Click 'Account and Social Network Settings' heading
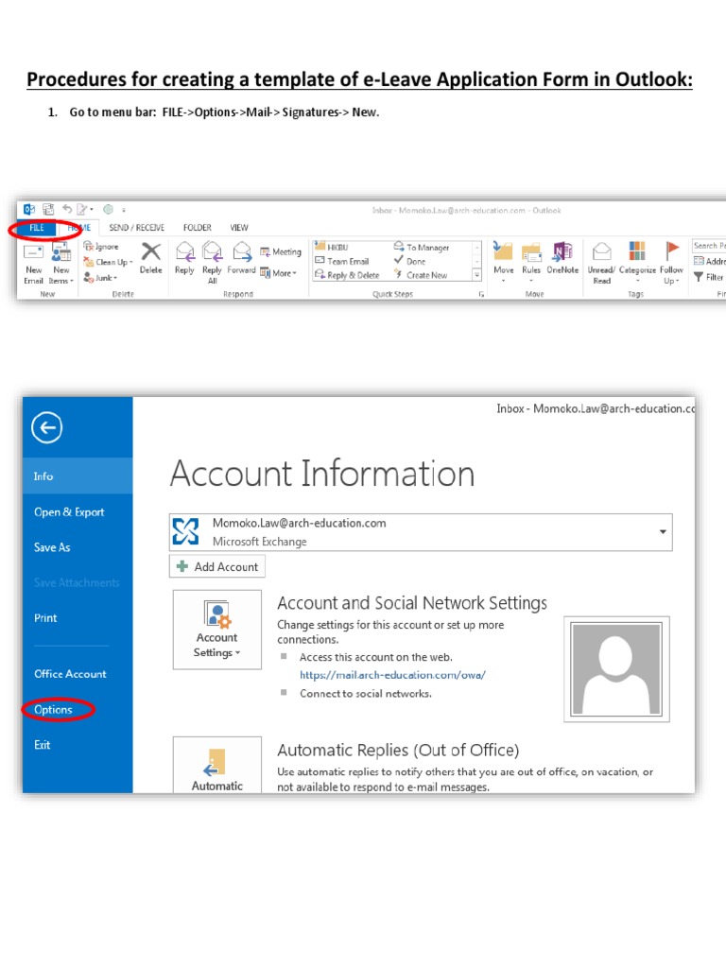This screenshot has height=968, width=726. (x=412, y=602)
